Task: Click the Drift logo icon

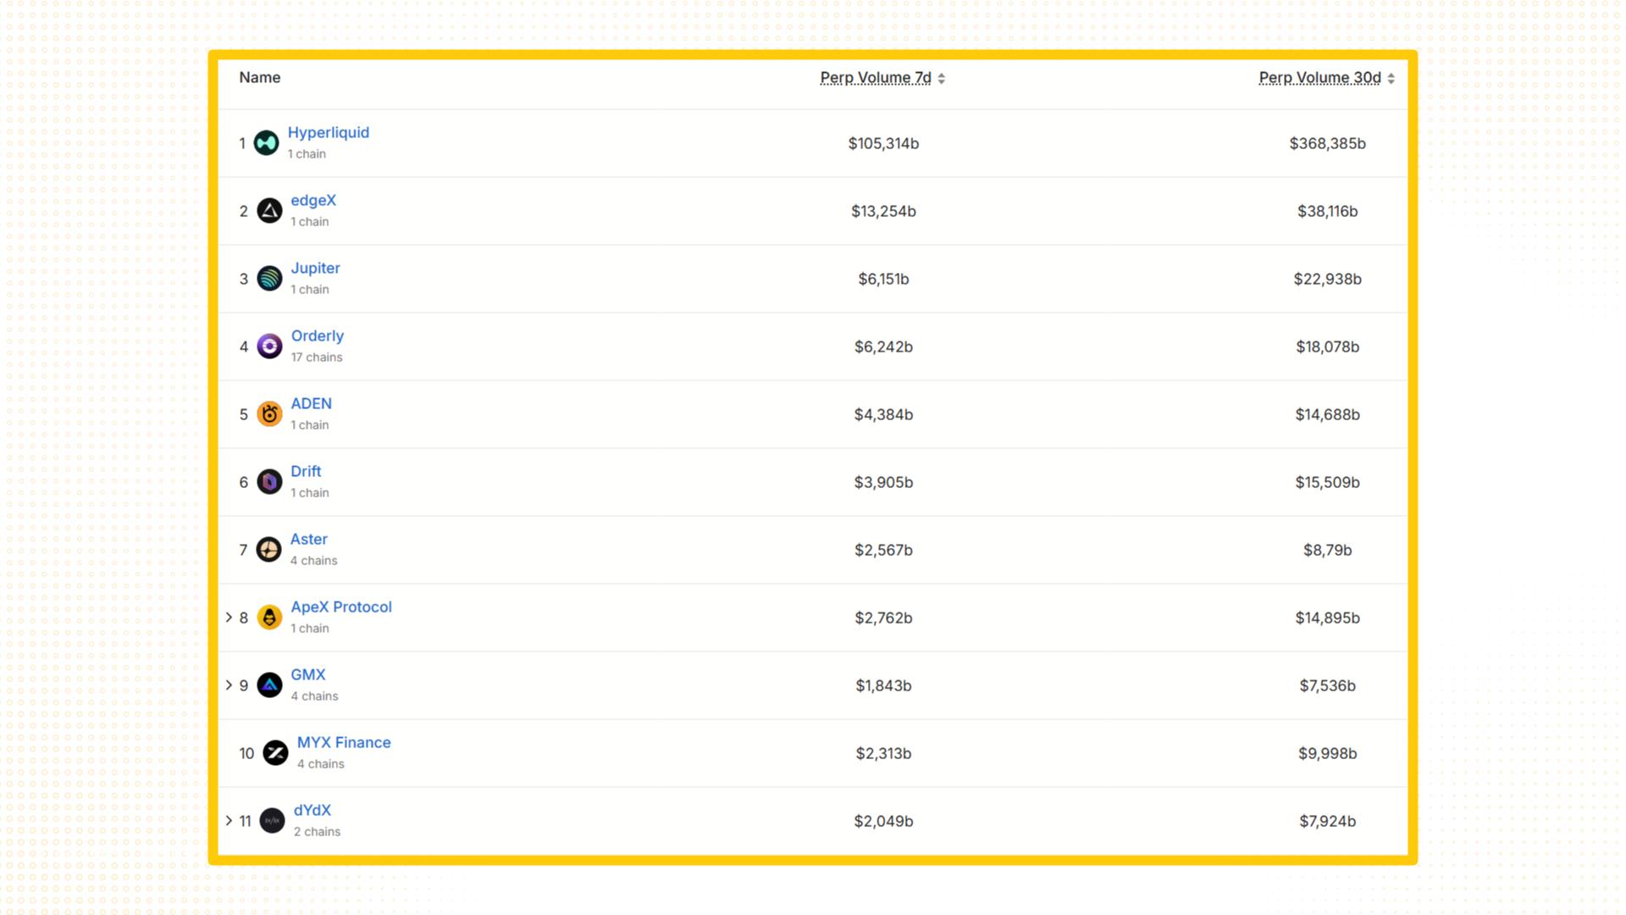Action: click(269, 482)
